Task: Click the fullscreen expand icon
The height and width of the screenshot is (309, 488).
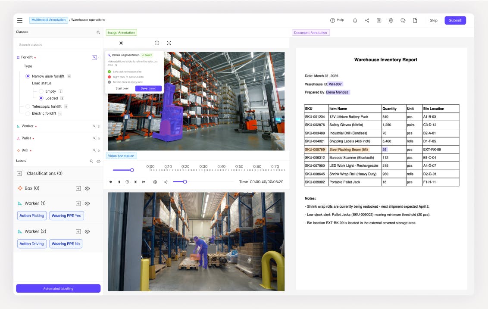Action: coord(169,43)
